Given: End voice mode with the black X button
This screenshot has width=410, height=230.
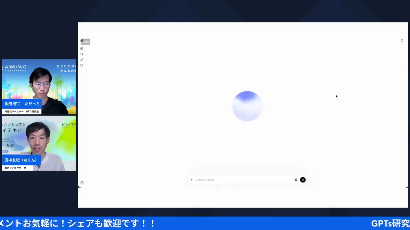Looking at the screenshot, I should 303,180.
